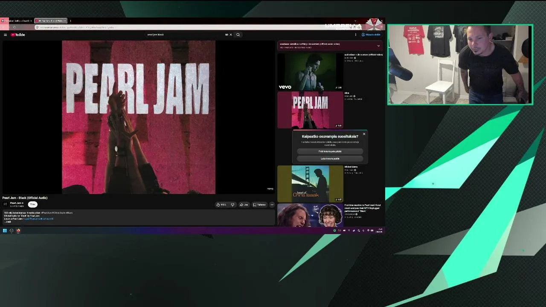The image size is (546, 307).
Task: Follow the link in the video description
Action: 38,219
